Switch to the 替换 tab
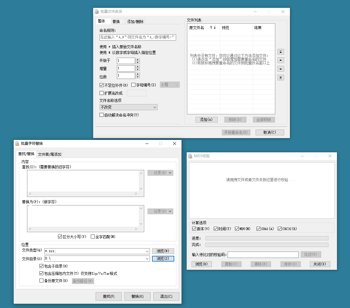The width and height of the screenshot is (350, 308). click(x=116, y=22)
